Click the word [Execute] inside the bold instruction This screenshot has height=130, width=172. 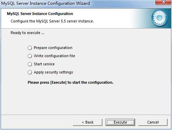click(x=58, y=82)
